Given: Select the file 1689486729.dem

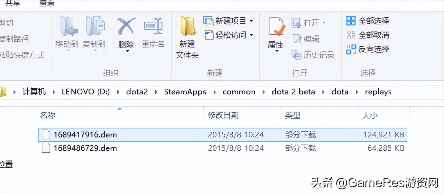Looking at the screenshot, I should [x=85, y=148].
